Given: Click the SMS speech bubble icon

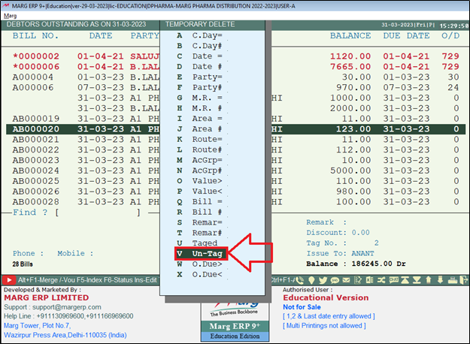Looking at the screenshot, I should click(335, 280).
